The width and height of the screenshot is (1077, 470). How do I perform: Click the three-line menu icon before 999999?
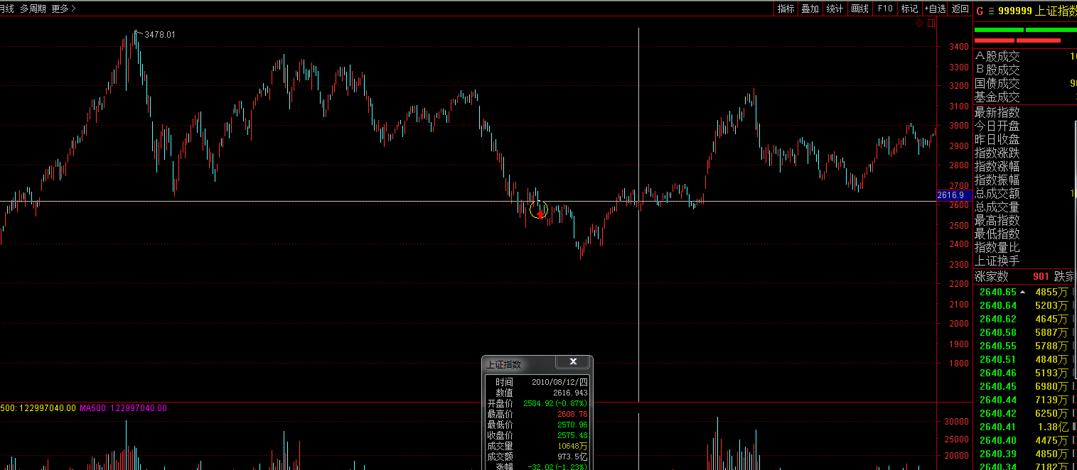(990, 11)
